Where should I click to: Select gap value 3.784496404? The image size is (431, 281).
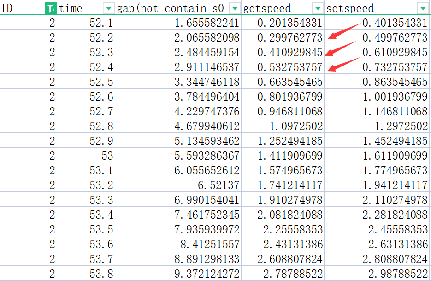click(178, 96)
